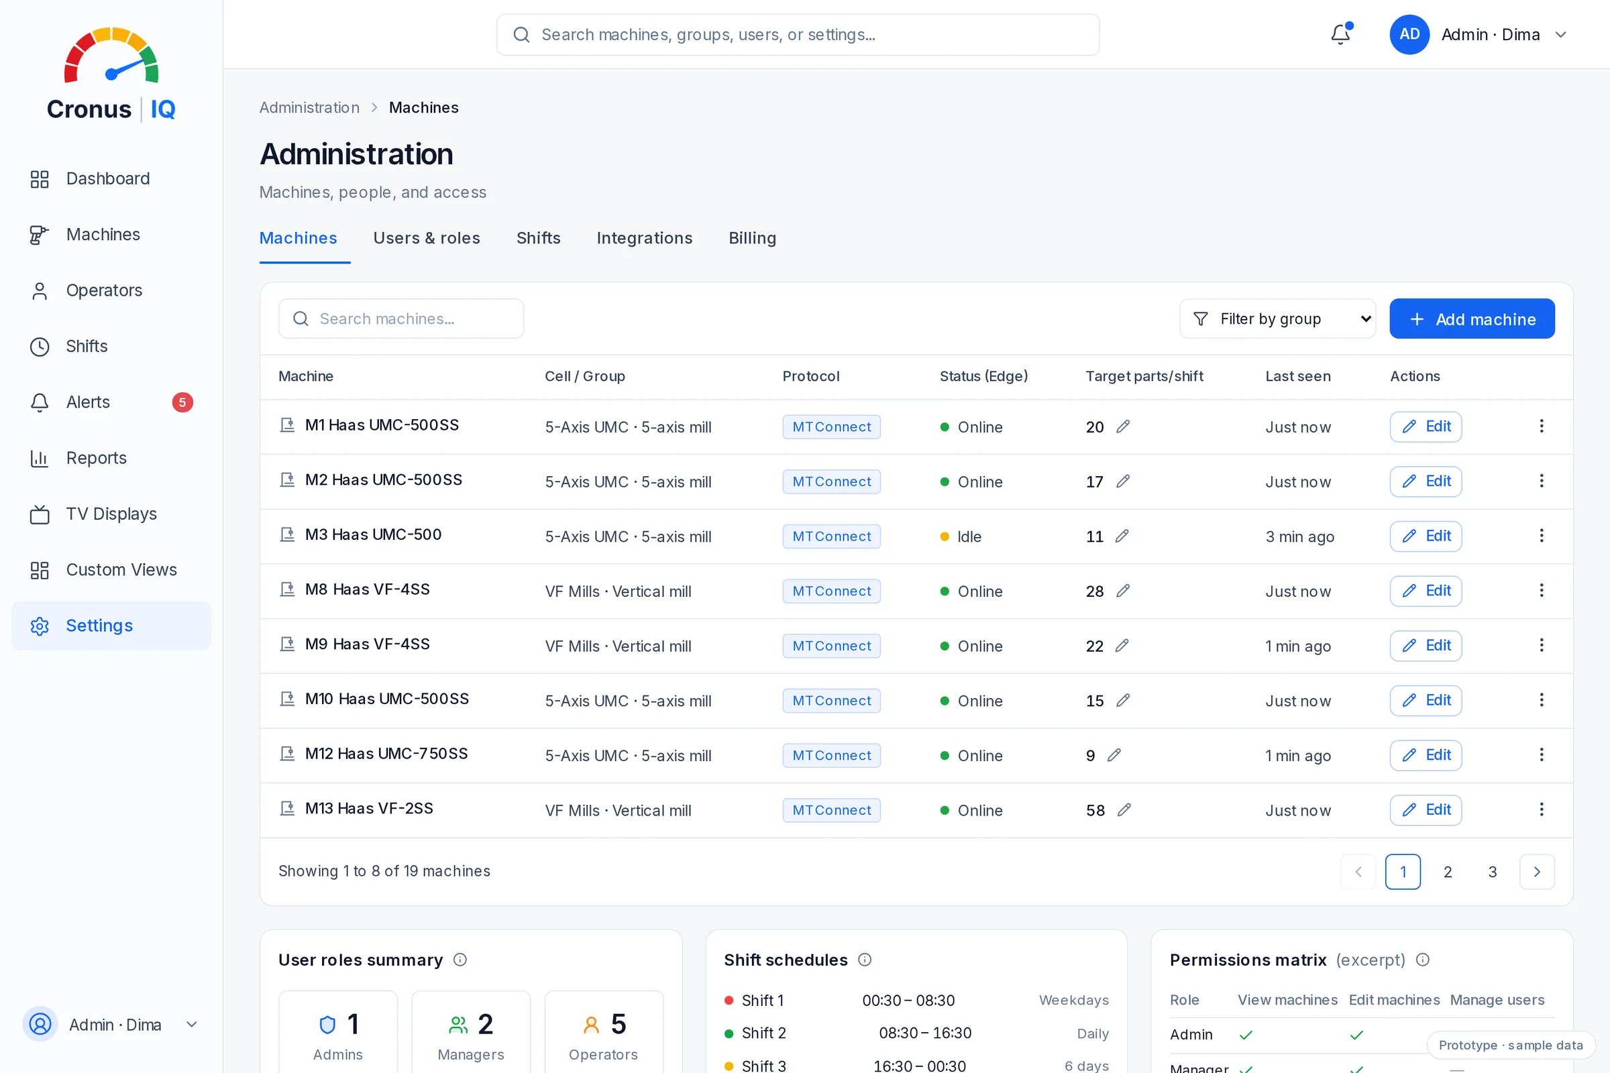The height and width of the screenshot is (1073, 1610).
Task: Edit target parts pencil for M13 row
Action: coord(1124,809)
